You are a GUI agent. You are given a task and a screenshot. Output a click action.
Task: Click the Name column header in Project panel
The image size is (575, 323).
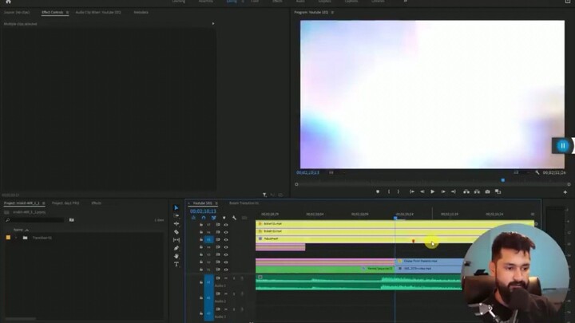18,230
